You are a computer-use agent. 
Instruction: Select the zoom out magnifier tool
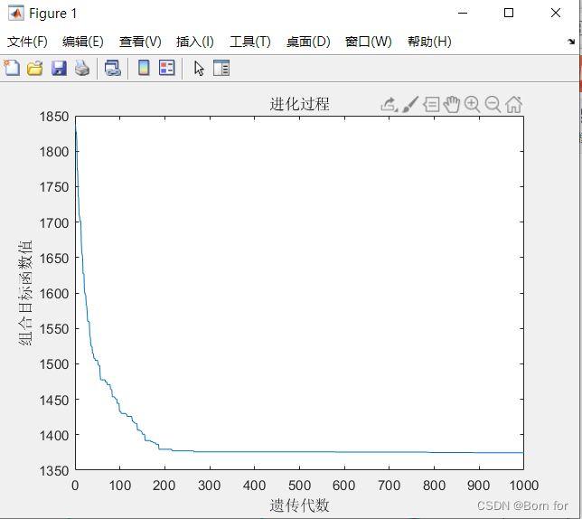493,104
